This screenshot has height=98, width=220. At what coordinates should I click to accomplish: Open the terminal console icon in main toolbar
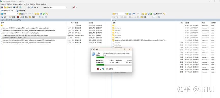[14, 7]
